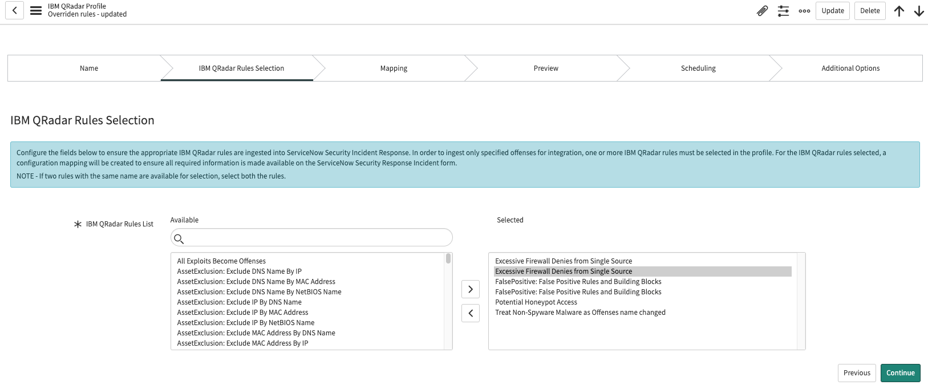
Task: Click the IBM QRadar Profile header title
Action: [77, 6]
